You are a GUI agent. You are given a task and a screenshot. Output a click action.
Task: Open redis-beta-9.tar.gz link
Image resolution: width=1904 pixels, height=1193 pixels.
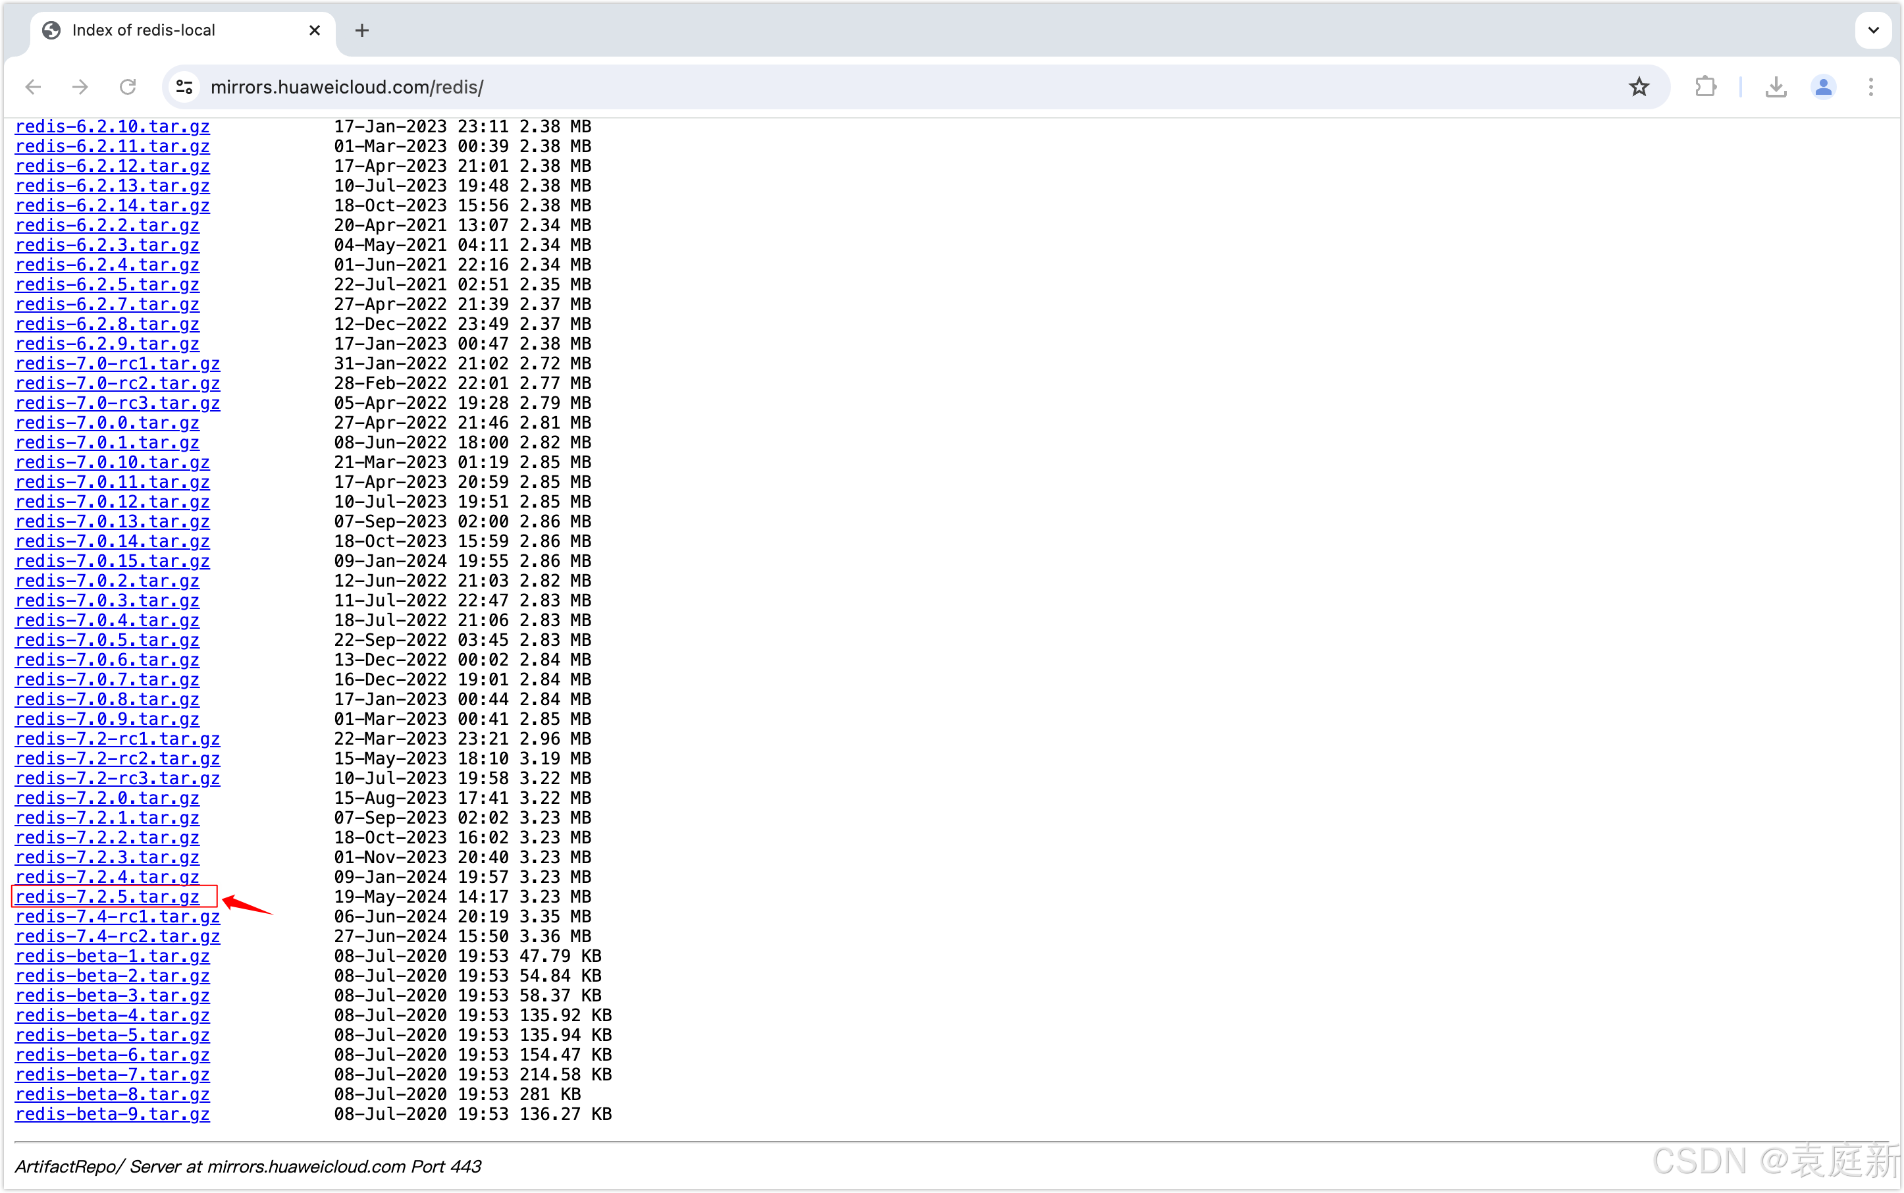point(111,1114)
